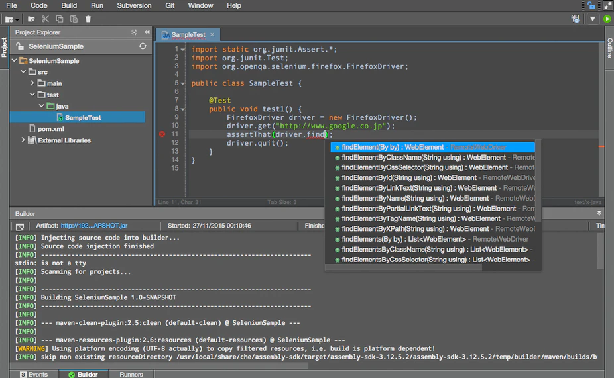Click the red error marker on line 11
Viewport: 614px width, 378px height.
(162, 134)
